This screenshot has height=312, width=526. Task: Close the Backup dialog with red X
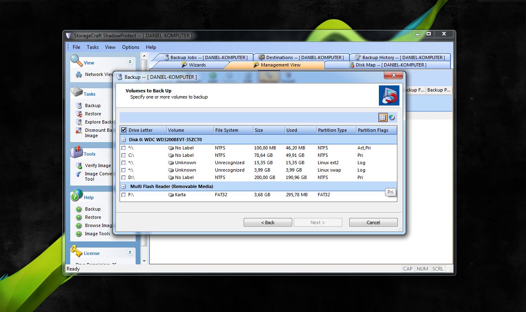click(393, 75)
